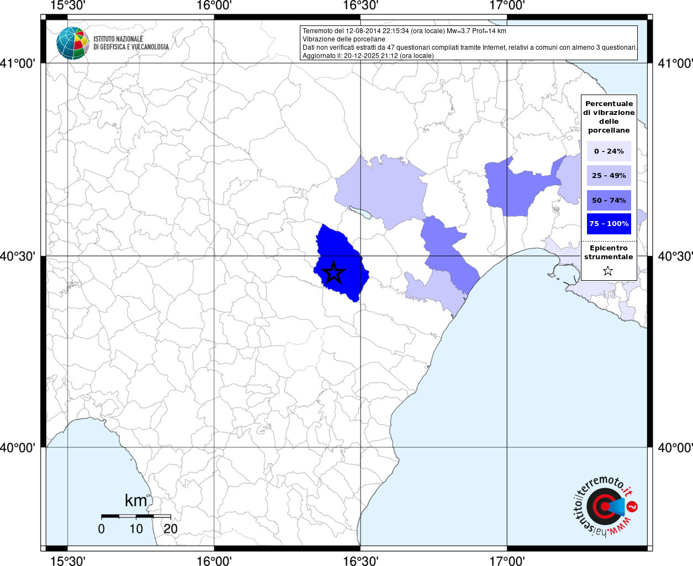693x566 pixels.
Task: Click the left 41°00' latitude label
Action: [18, 64]
